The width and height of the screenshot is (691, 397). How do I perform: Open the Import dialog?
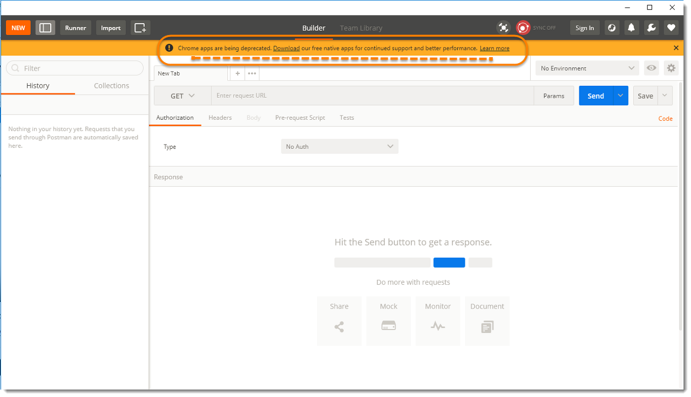click(111, 28)
